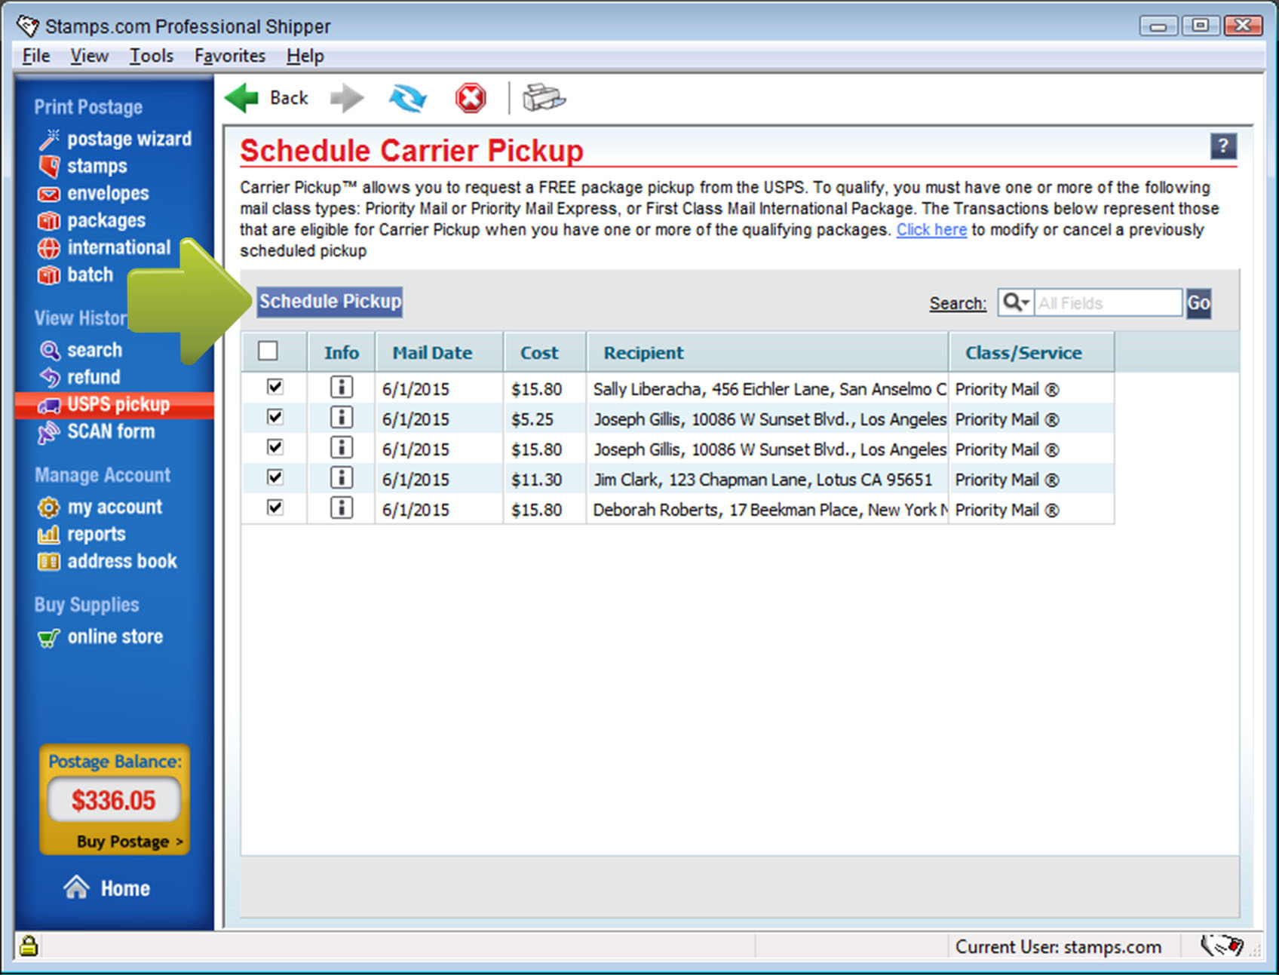Open info for Sally Liberacha row

(342, 388)
